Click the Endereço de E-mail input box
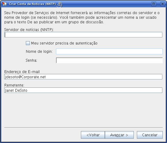167x143 pixels. click(x=83, y=77)
